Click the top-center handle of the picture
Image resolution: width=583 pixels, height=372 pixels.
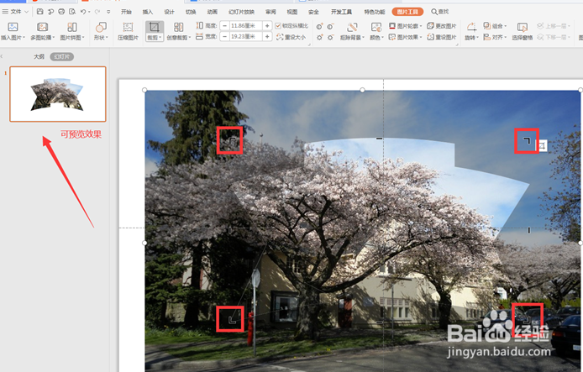click(363, 90)
